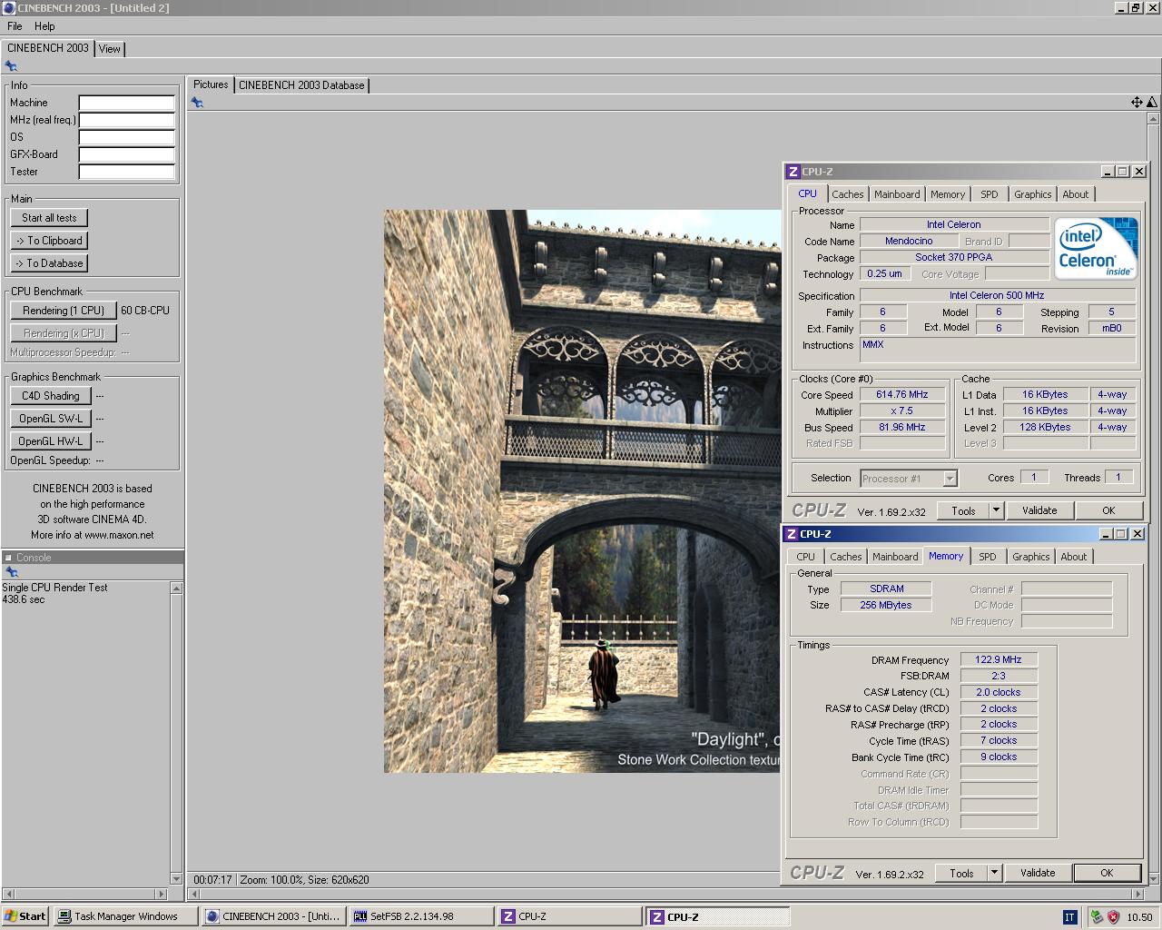Expand Tools dropdown arrow in bottom CPU-Z window
The image size is (1162, 930).
coord(994,873)
